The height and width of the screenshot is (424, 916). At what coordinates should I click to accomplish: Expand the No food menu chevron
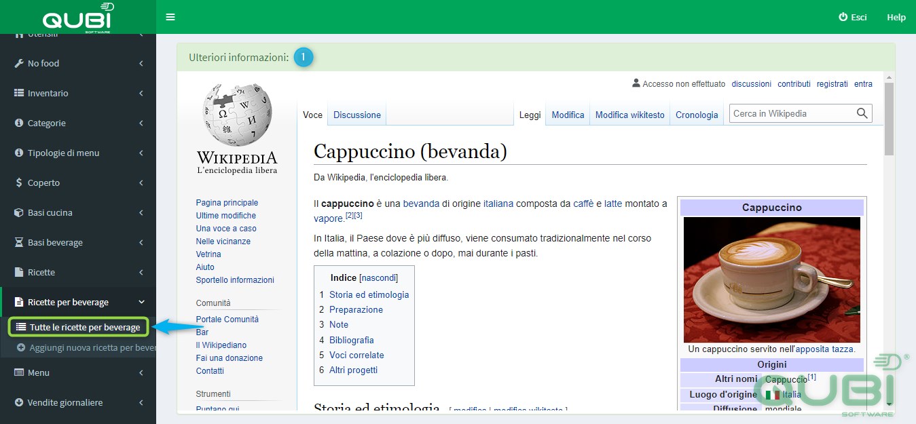pyautogui.click(x=141, y=63)
